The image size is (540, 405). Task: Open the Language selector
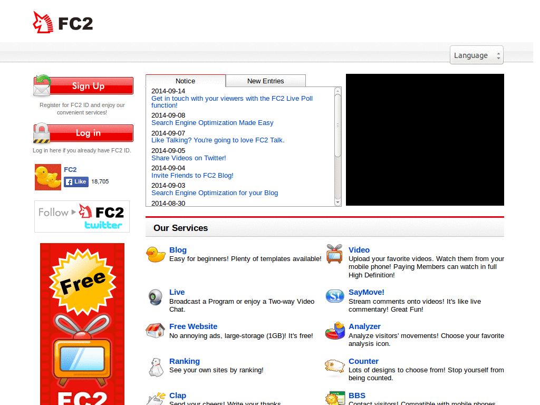[x=476, y=55]
